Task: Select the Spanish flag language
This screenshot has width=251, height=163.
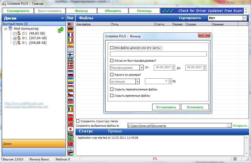Action: click(70, 45)
